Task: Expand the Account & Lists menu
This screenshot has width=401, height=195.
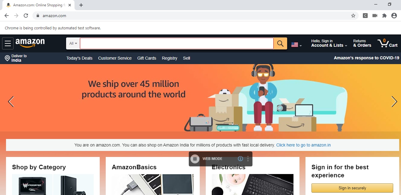Action: coord(329,43)
